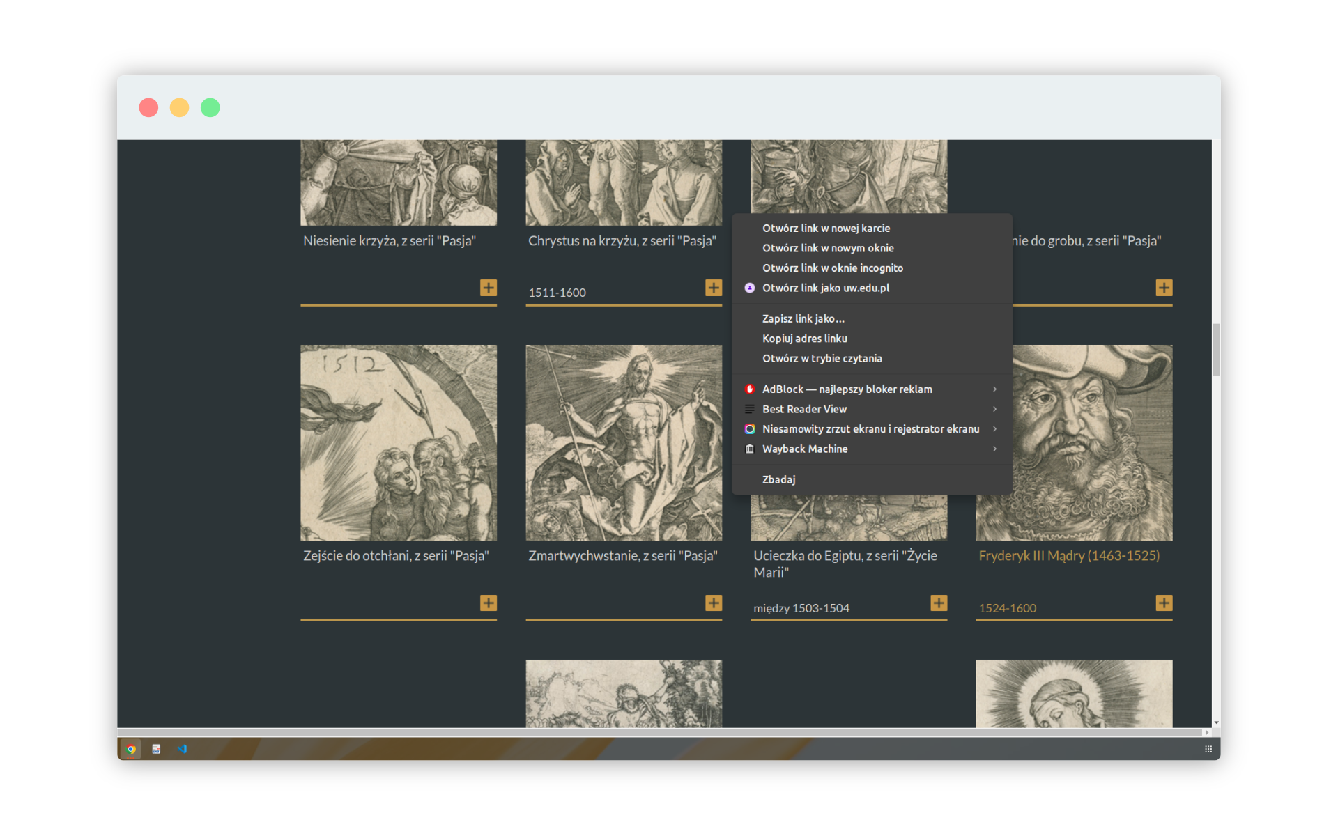Select Otwórz link w nowej karcie
The height and width of the screenshot is (836, 1338).
pos(872,229)
